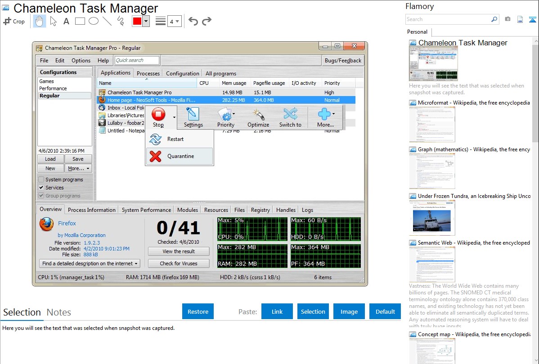This screenshot has height=364, width=539.
Task: Activate the hand pan tool
Action: [x=40, y=21]
